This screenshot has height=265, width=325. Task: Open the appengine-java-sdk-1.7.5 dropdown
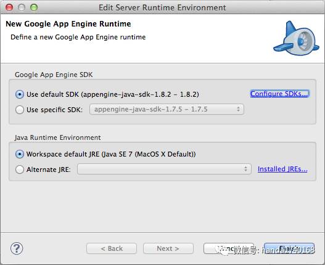[167, 109]
